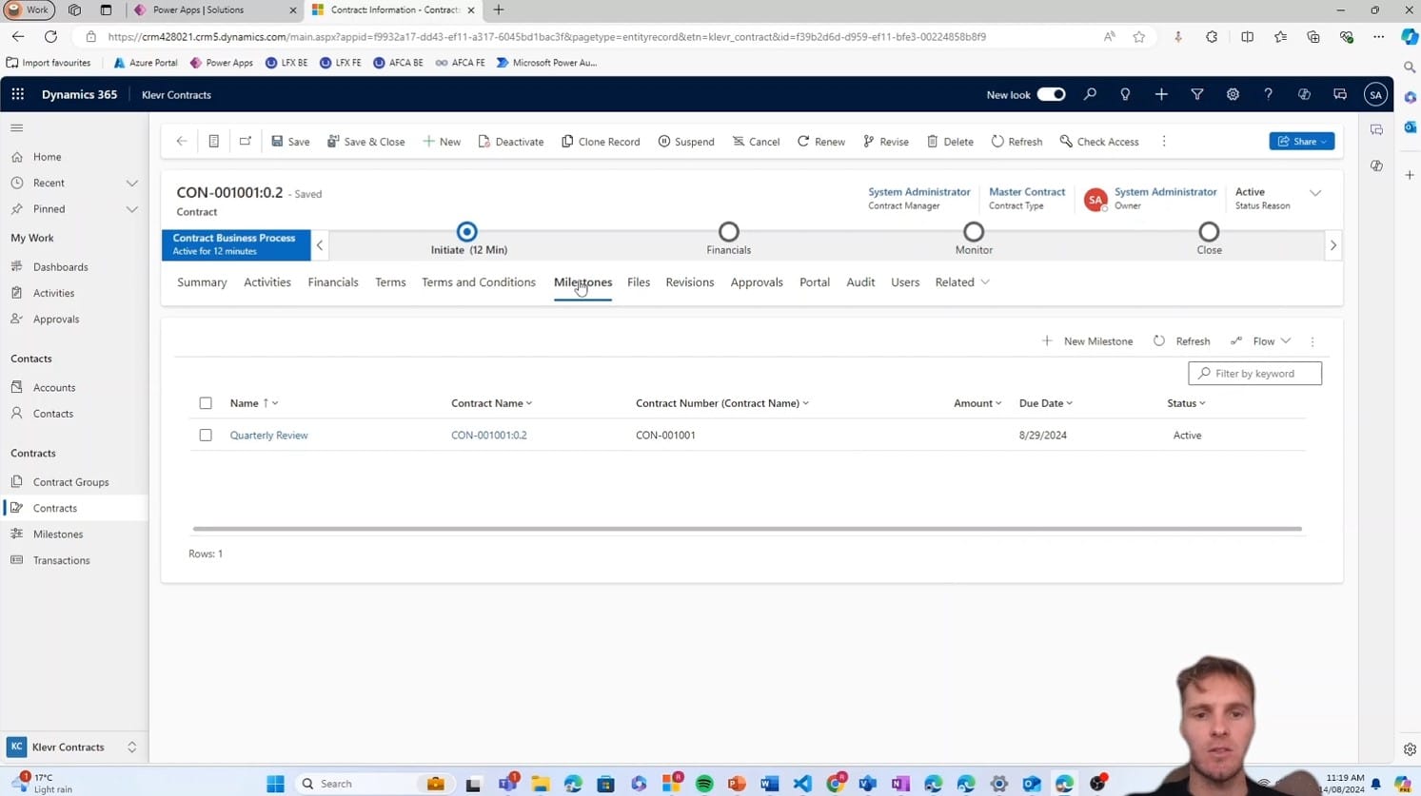Open the Approvals tab
This screenshot has width=1421, height=796.
(757, 282)
